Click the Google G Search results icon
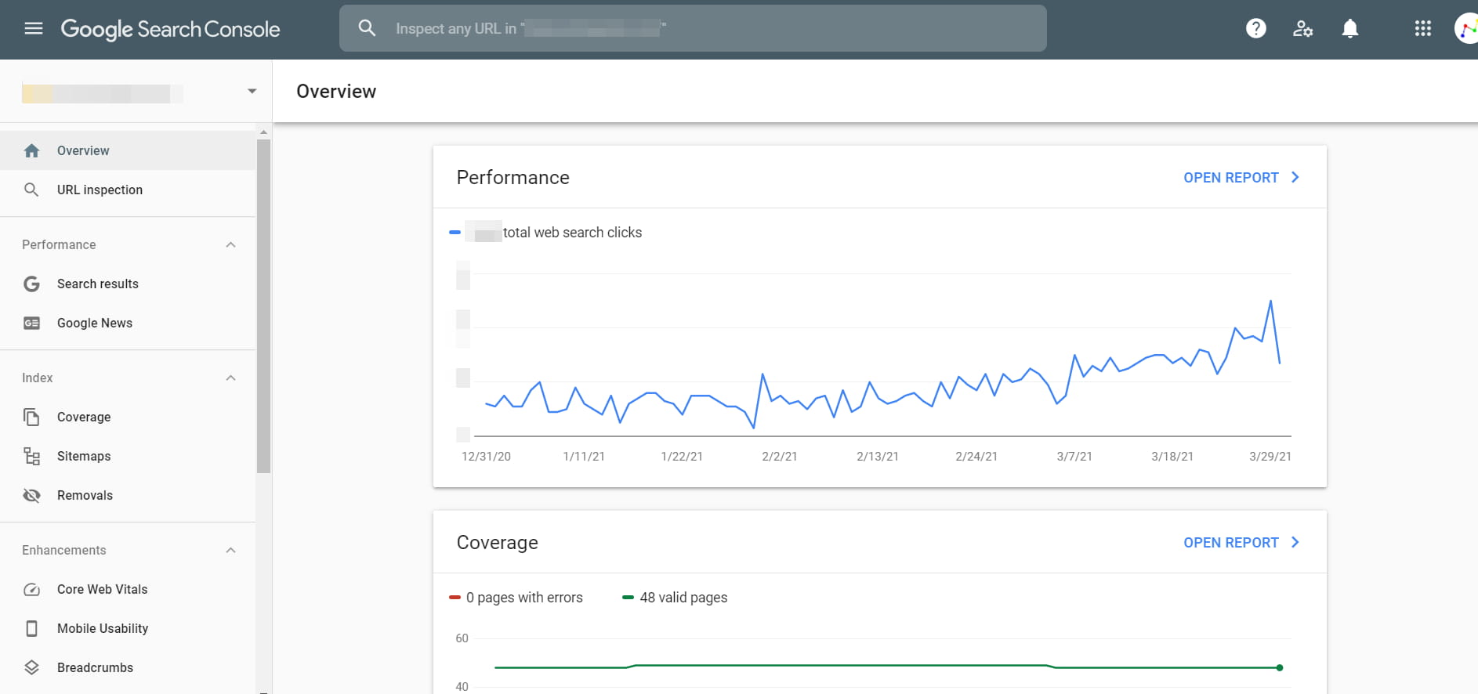 31,284
